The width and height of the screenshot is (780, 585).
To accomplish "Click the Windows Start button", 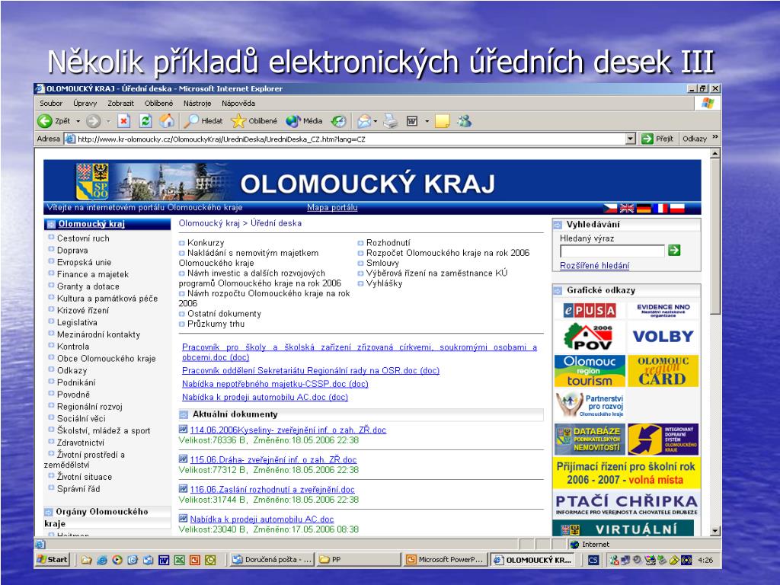I will tap(53, 560).
